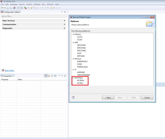Click the first grey editor toolbar icon

18,8
